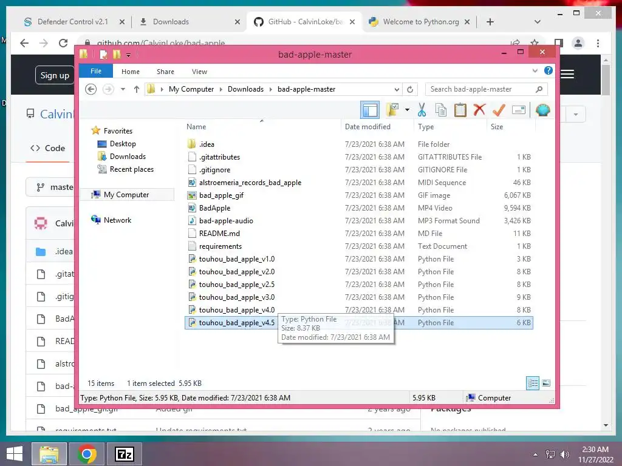Click the Paste clipboard icon
Image resolution: width=622 pixels, height=466 pixels.
click(x=460, y=110)
